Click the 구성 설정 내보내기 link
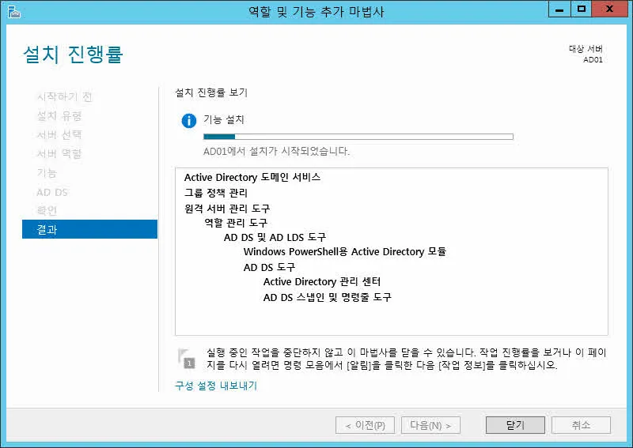 [x=216, y=386]
